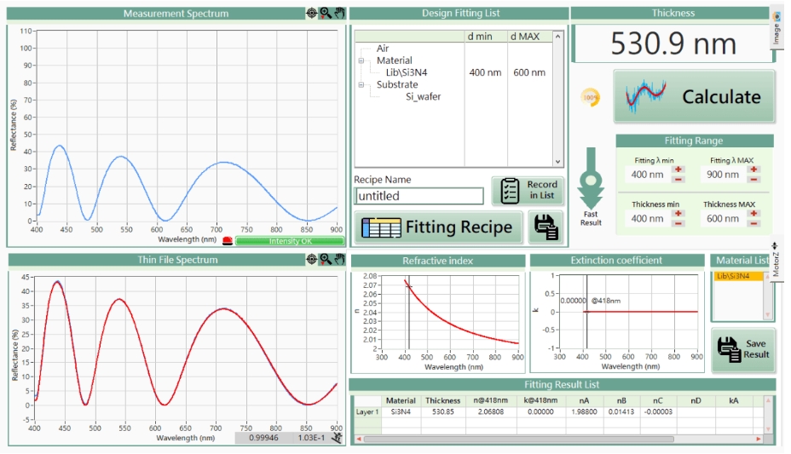Open the Image side tab
This screenshot has height=454, width=791.
point(777,27)
